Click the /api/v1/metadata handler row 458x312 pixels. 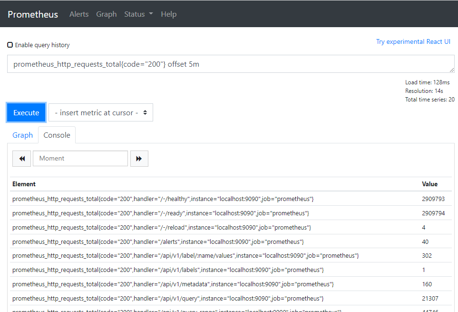click(x=173, y=284)
